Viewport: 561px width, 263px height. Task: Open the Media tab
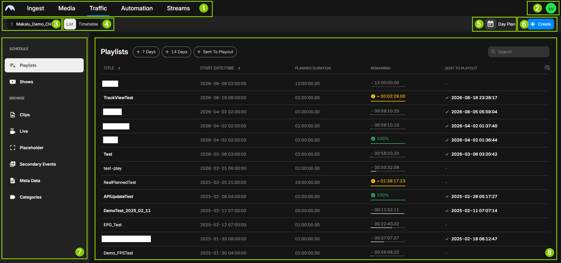67,8
